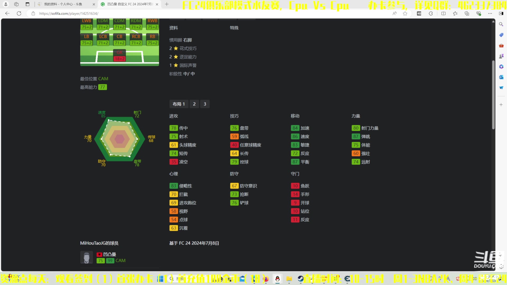Click the 防守意识 stat row
Image resolution: width=507 pixels, height=285 pixels.
click(x=244, y=186)
